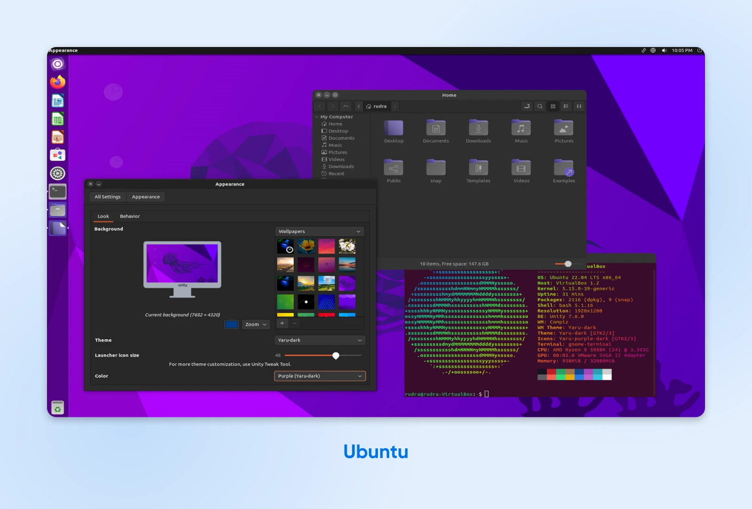This screenshot has height=509, width=752.
Task: Go up to the parent folder
Action: pyautogui.click(x=345, y=106)
